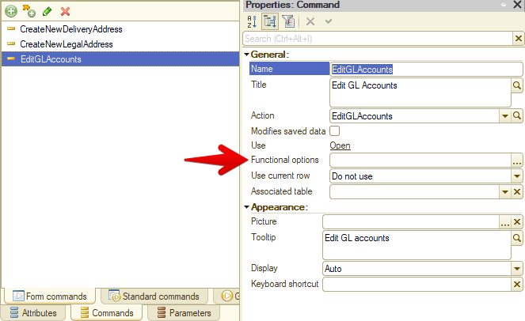Collapse the General properties section
525x321 pixels.
pyautogui.click(x=247, y=55)
